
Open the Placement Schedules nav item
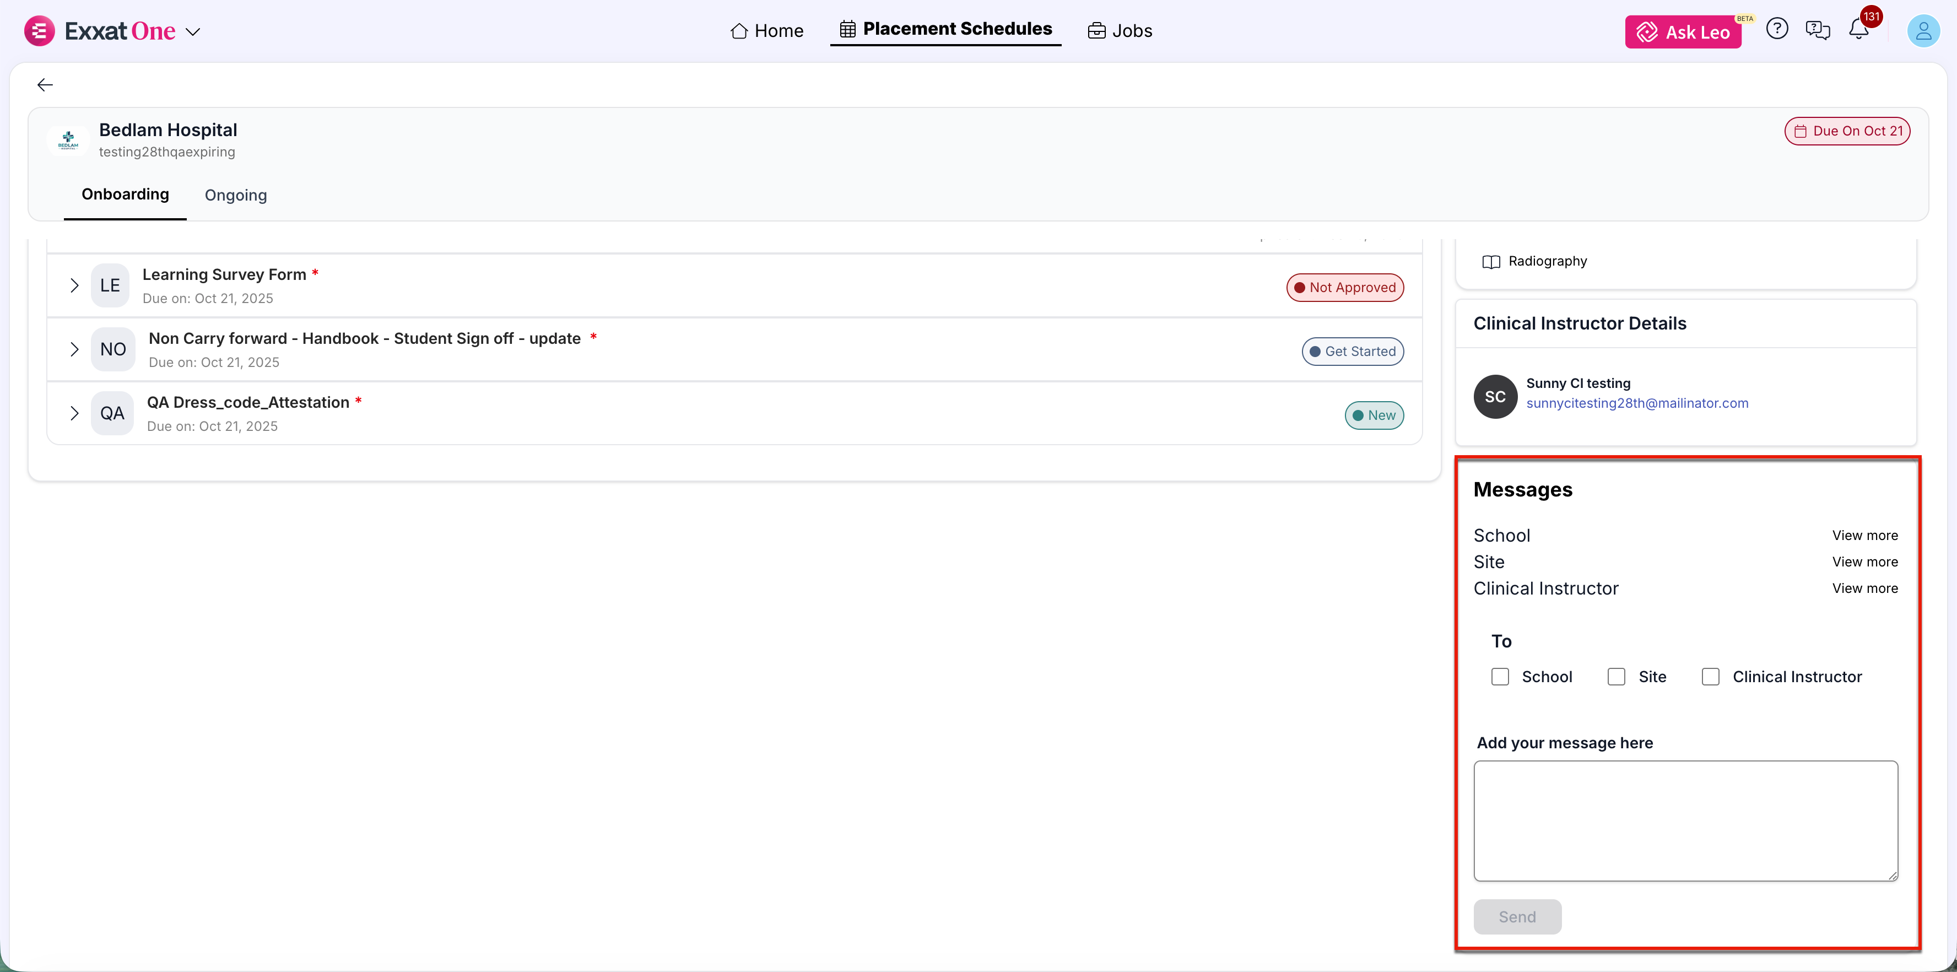click(x=945, y=29)
